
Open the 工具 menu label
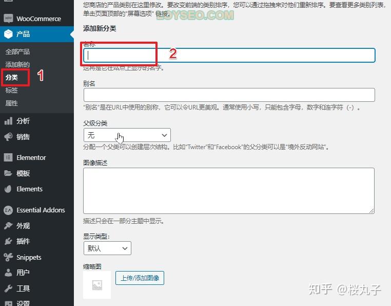23,289
